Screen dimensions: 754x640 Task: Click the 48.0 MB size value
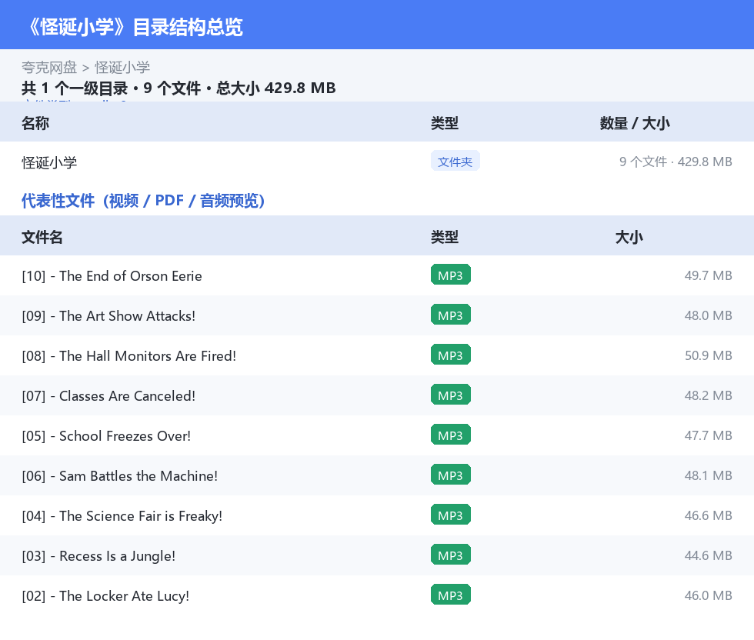pyautogui.click(x=708, y=315)
